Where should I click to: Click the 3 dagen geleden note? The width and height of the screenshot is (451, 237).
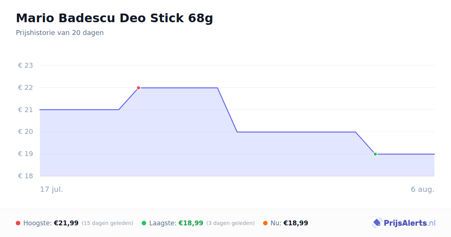point(230,223)
